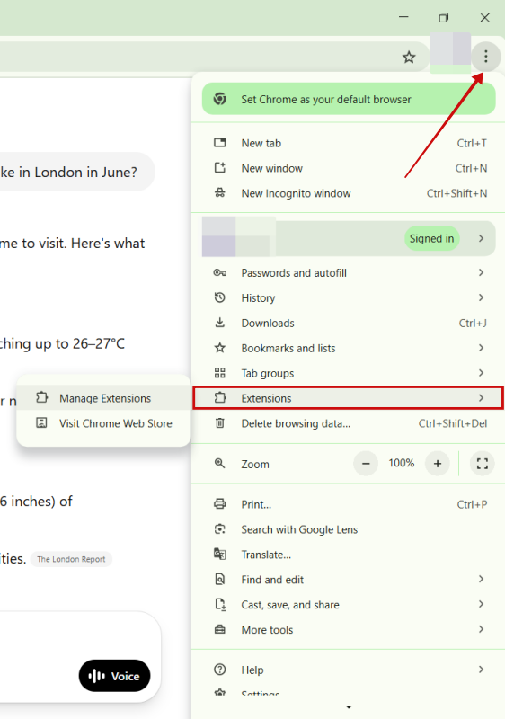Select New Incognito window menu item
Image resolution: width=505 pixels, height=719 pixels.
[348, 193]
